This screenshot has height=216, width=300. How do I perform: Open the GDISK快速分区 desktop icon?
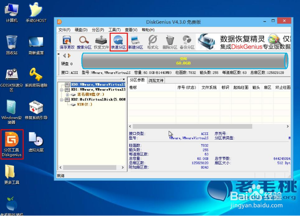(12, 80)
